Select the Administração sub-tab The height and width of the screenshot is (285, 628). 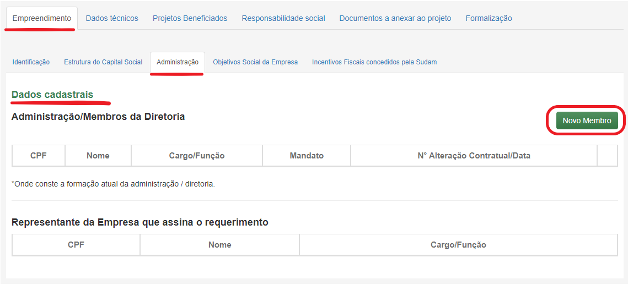coord(178,62)
